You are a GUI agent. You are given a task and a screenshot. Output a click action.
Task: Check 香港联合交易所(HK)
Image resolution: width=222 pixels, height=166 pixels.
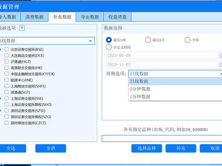7,67
